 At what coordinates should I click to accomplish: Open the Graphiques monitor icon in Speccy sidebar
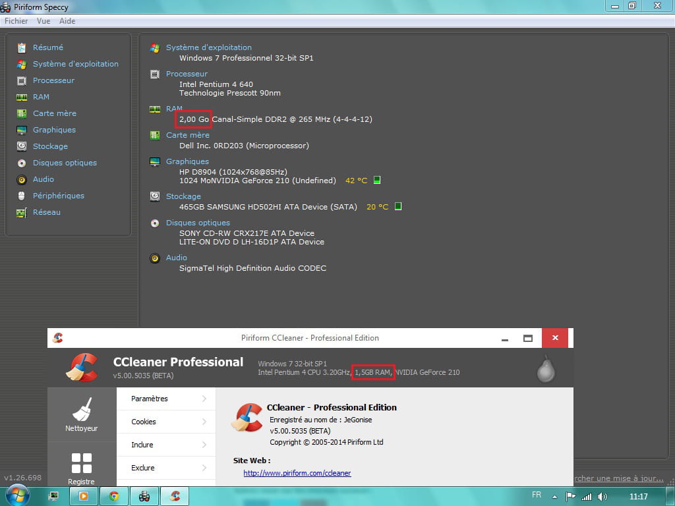[x=22, y=130]
